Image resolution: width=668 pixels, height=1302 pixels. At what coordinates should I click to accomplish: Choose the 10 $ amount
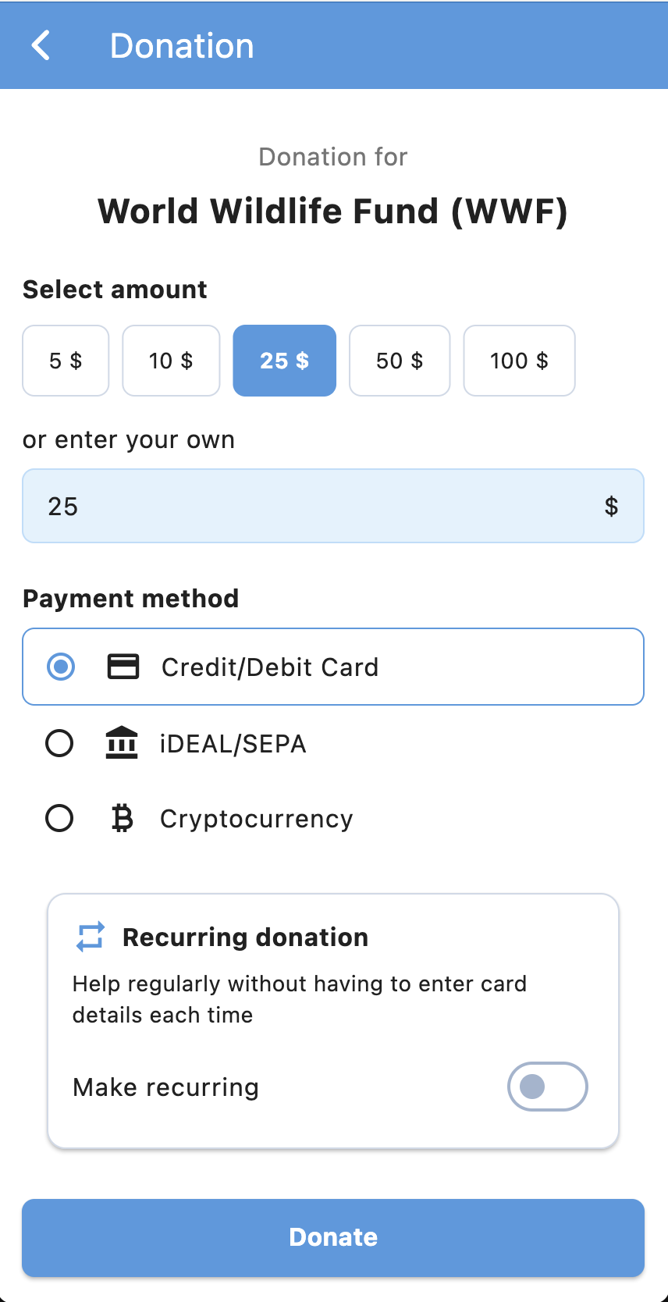click(171, 361)
